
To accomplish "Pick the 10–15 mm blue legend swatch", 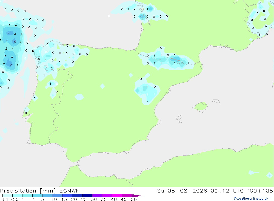I will pyautogui.click(x=57, y=196).
